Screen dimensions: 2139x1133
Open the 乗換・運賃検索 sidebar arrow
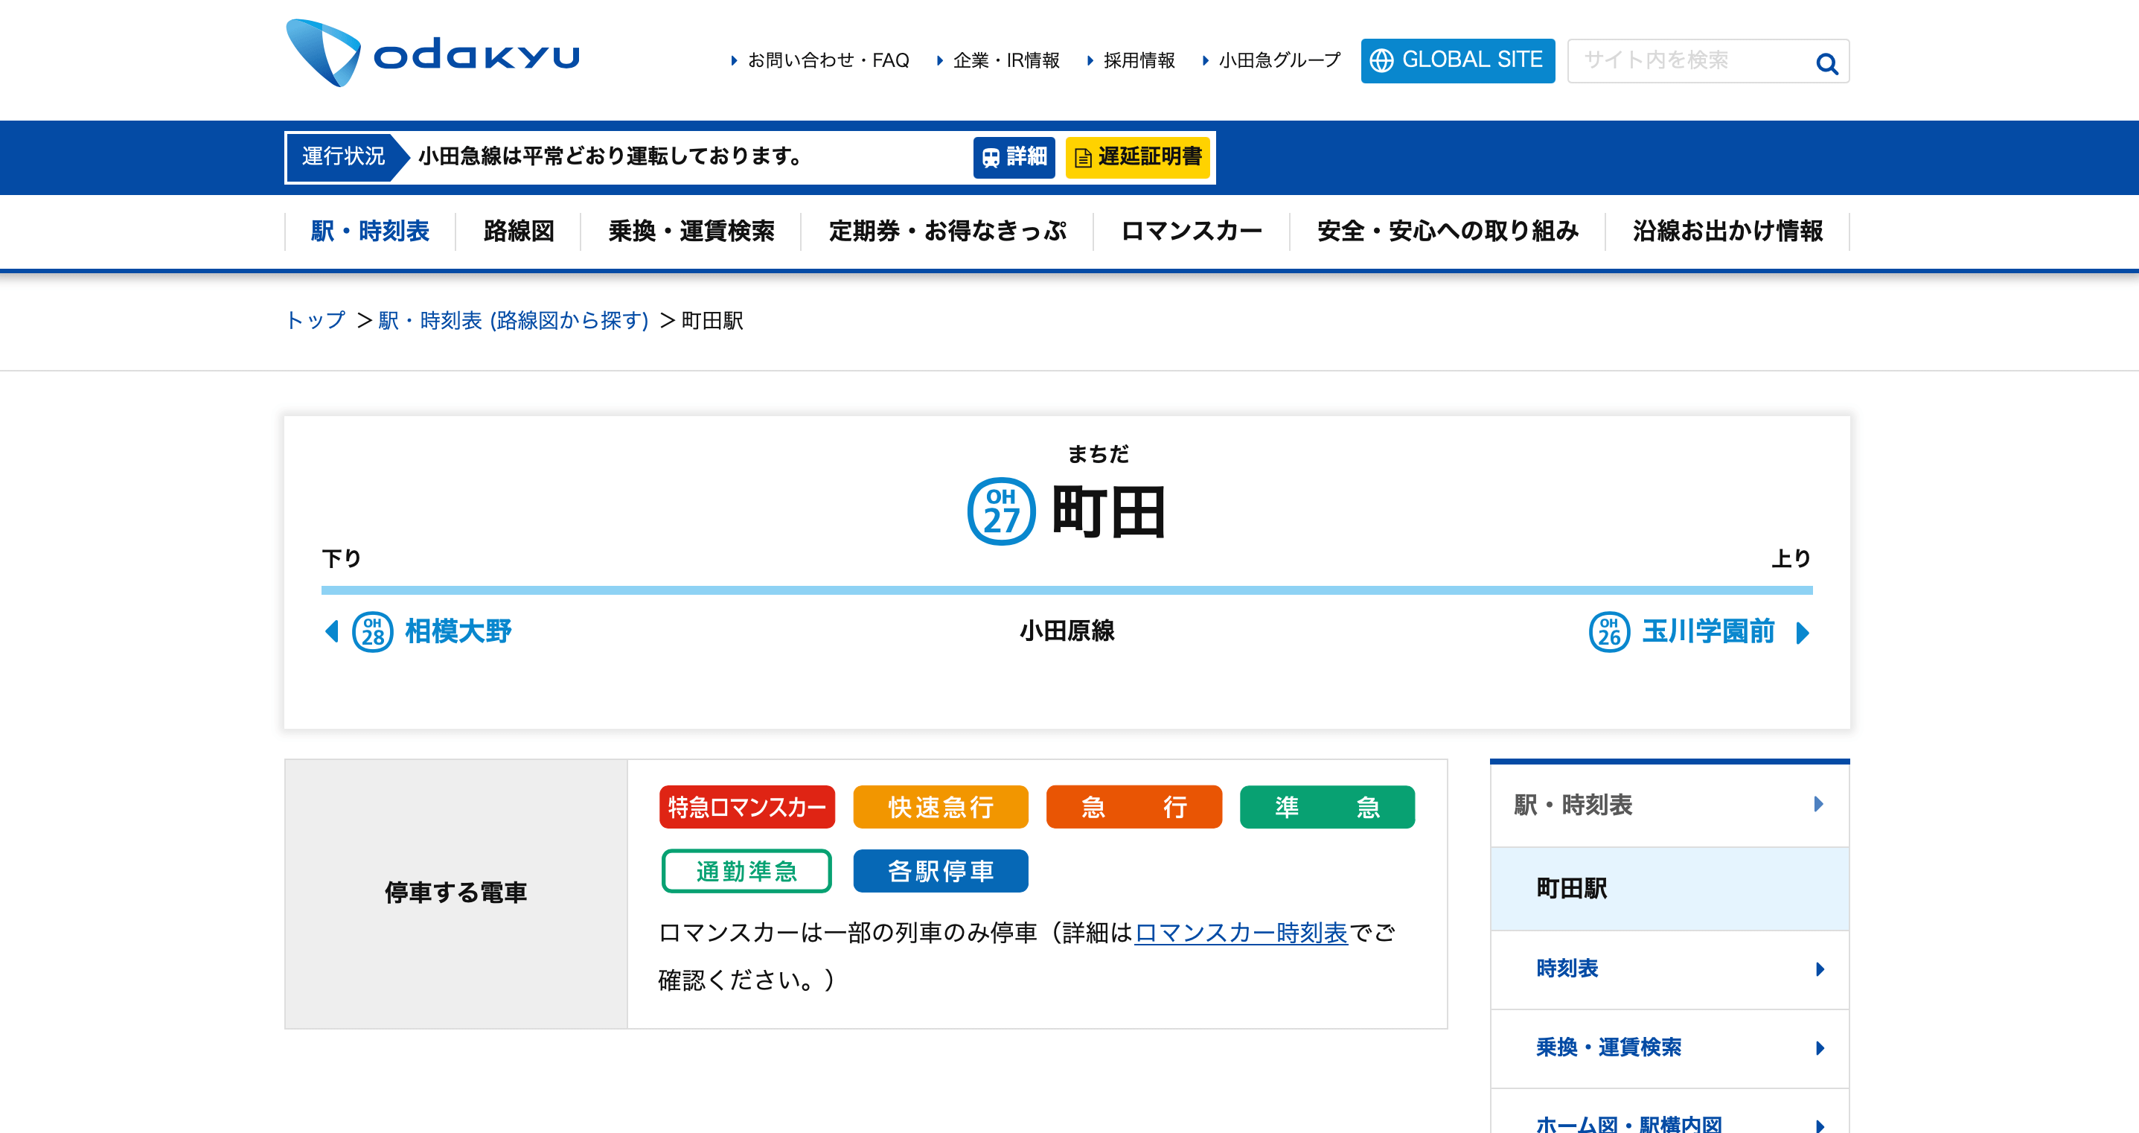click(1820, 1048)
